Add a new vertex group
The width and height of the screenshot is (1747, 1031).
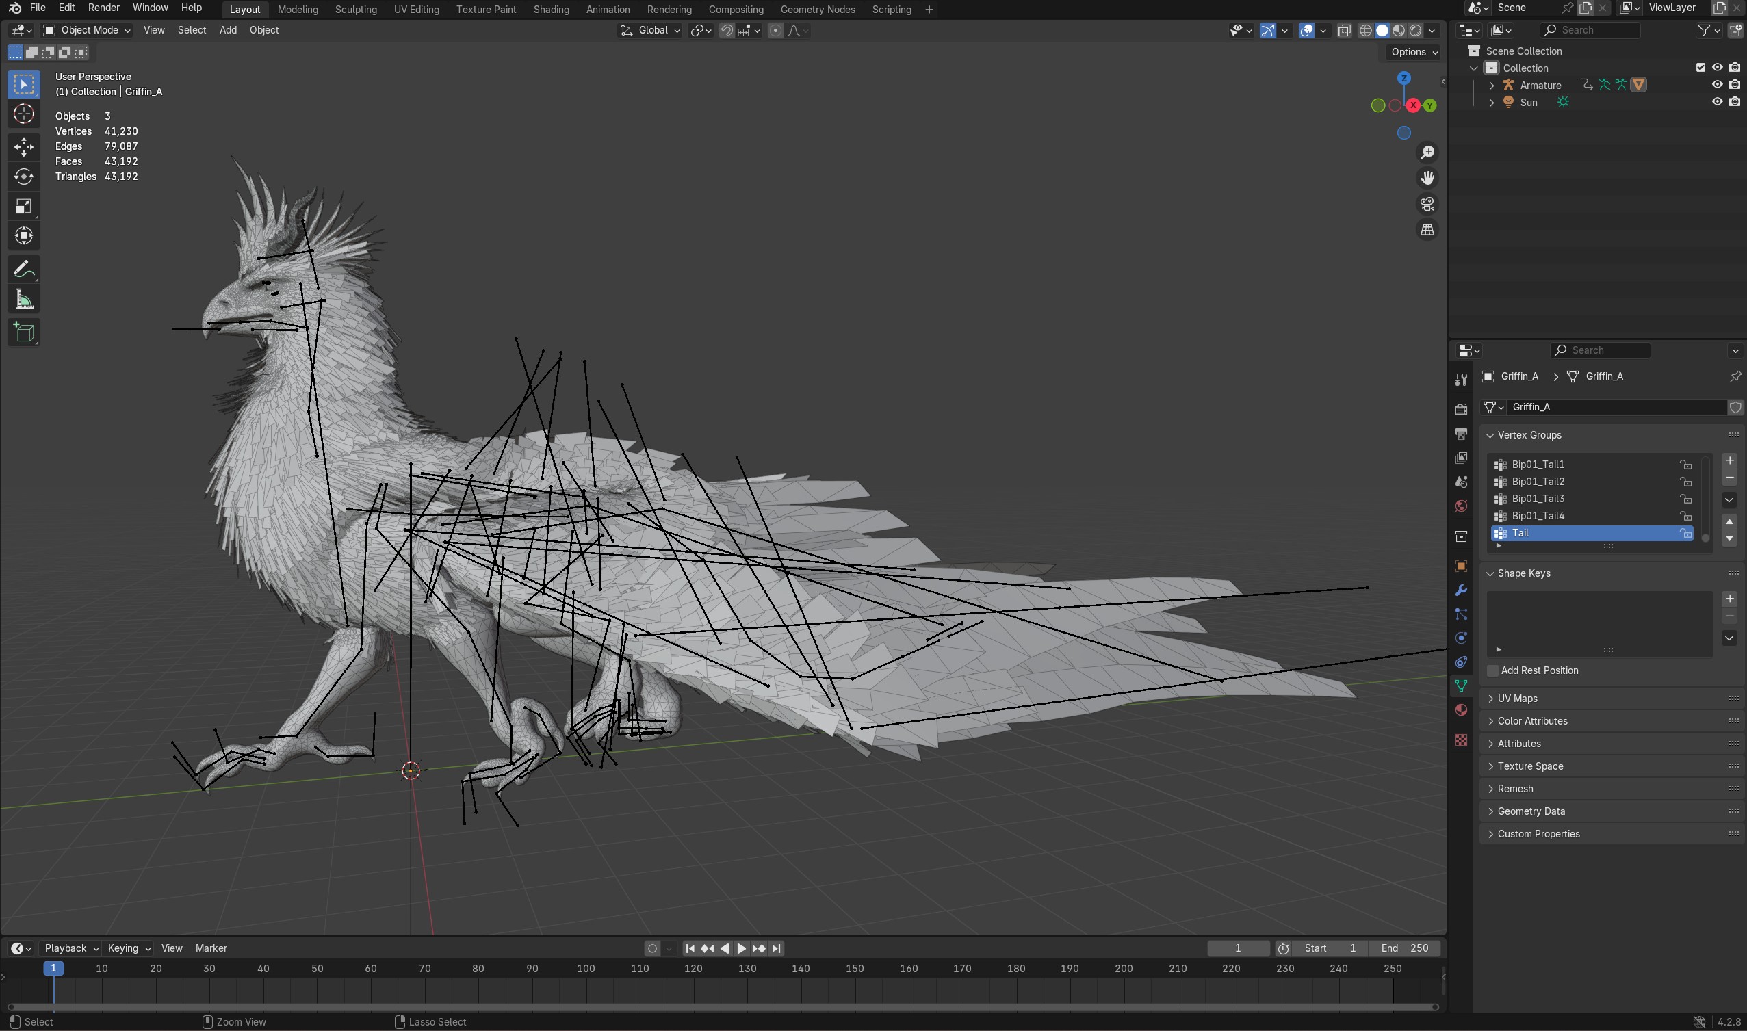tap(1730, 460)
